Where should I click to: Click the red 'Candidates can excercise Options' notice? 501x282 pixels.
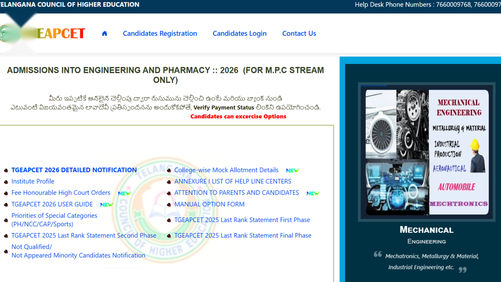tap(238, 116)
